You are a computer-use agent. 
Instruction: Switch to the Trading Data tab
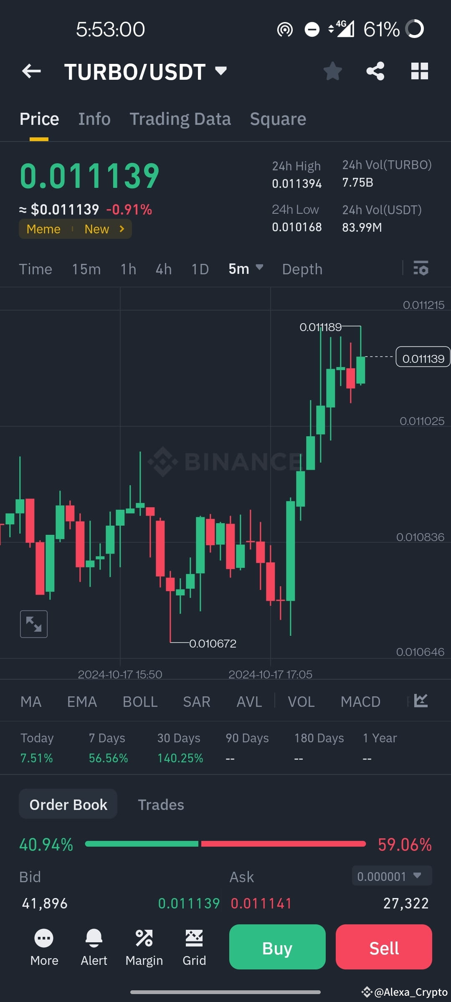(x=180, y=119)
